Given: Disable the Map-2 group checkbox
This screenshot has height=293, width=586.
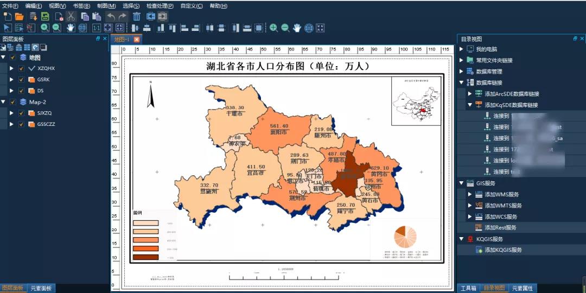Looking at the screenshot, I should [x=12, y=102].
